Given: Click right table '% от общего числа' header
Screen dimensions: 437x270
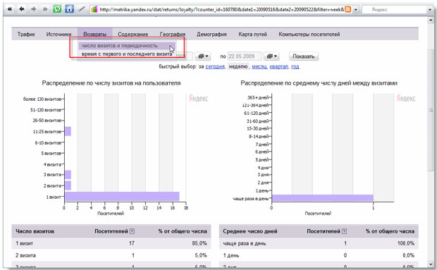Looking at the screenshot, I should tap(390, 231).
